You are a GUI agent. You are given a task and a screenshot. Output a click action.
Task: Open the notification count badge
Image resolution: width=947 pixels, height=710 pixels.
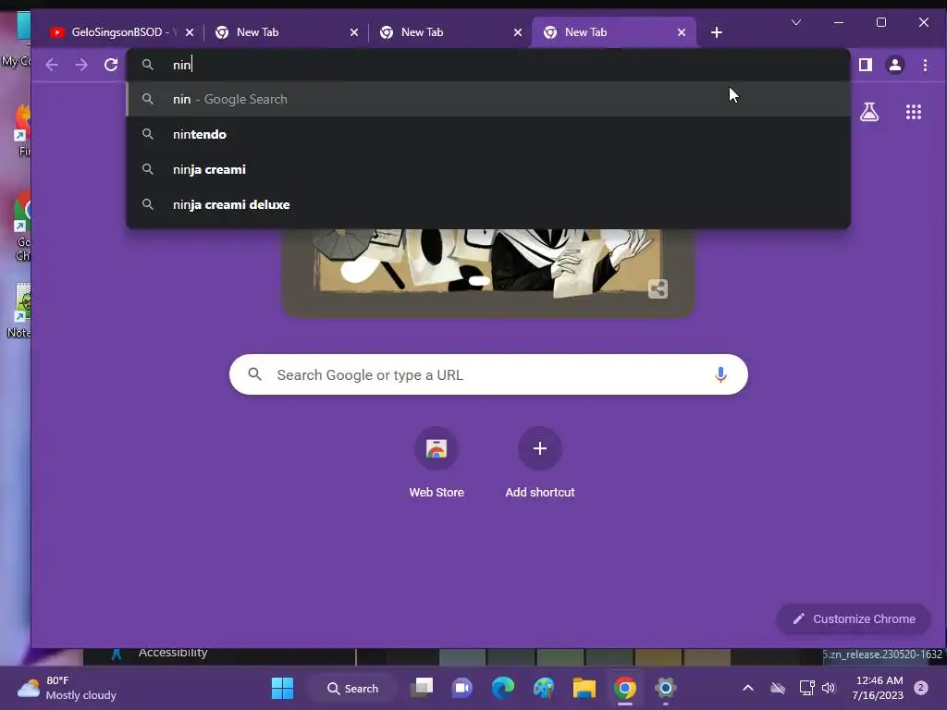(921, 687)
